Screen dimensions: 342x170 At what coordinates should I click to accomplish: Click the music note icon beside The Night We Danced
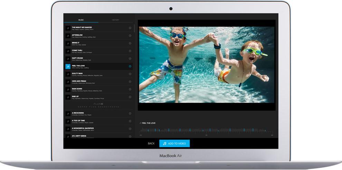pos(68,28)
